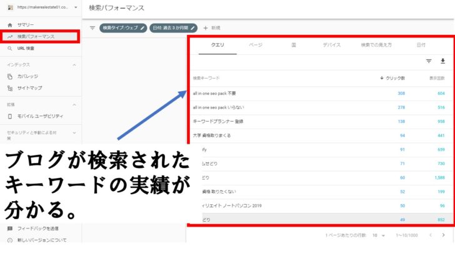
Task: Click the filter icon left of 検索タイプ chip
Action: pyautogui.click(x=92, y=28)
